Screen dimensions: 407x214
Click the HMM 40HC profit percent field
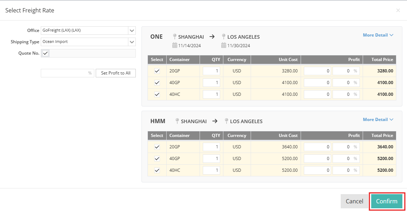point(343,170)
